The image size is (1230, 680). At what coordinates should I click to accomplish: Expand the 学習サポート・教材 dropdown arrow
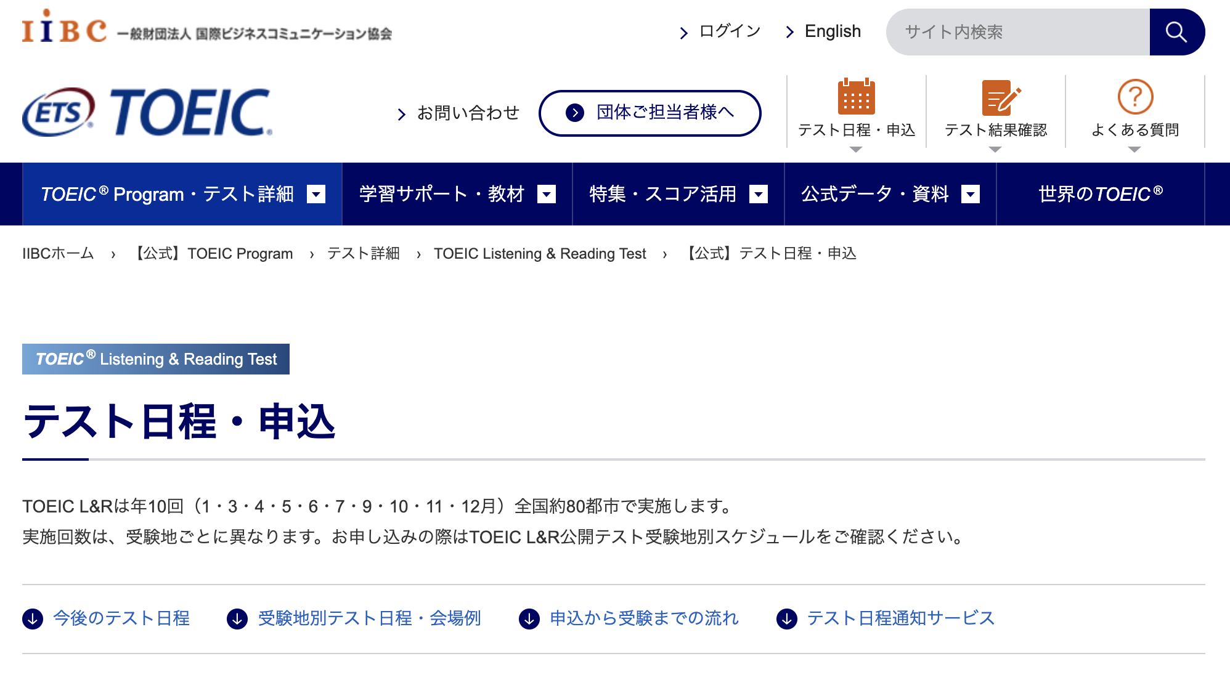[x=547, y=195]
